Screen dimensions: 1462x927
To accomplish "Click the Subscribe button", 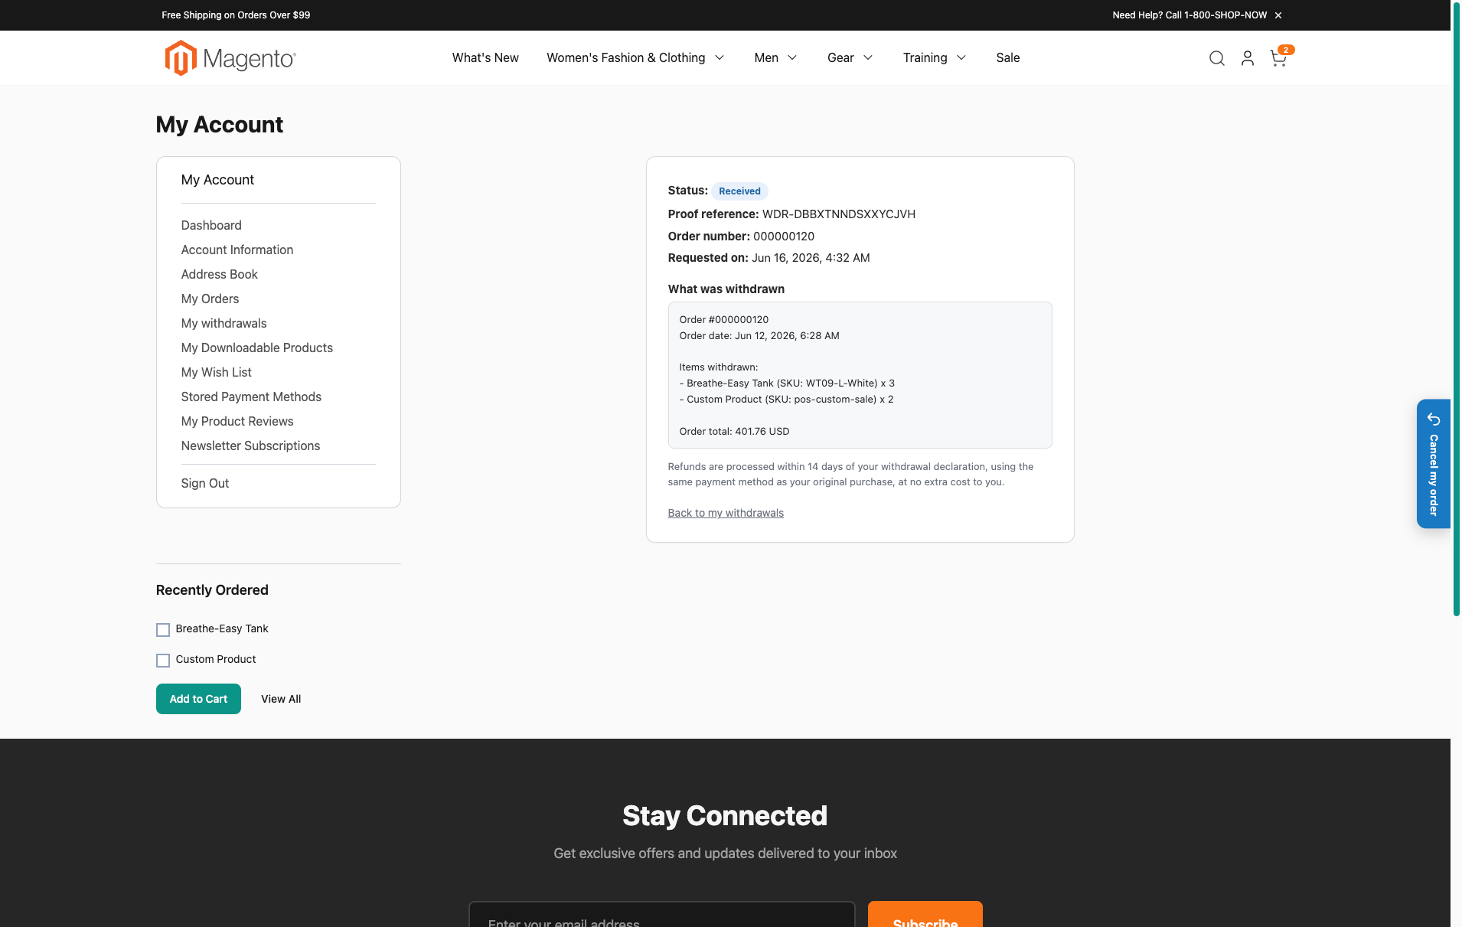I will [925, 915].
